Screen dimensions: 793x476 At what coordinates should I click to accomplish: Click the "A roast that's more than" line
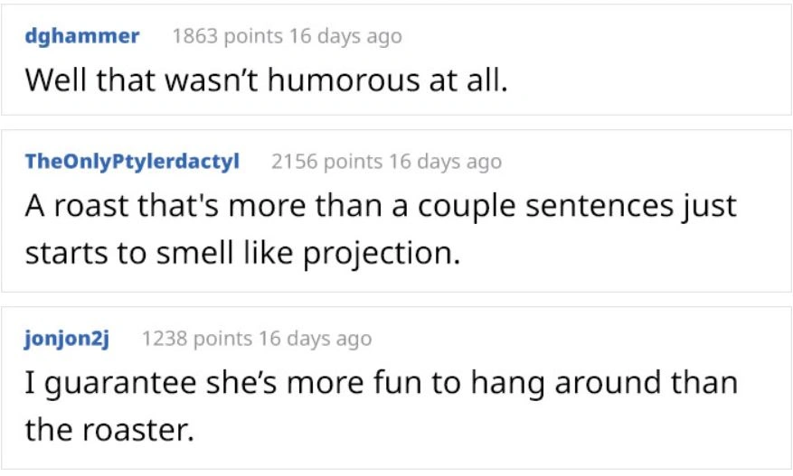(x=380, y=206)
